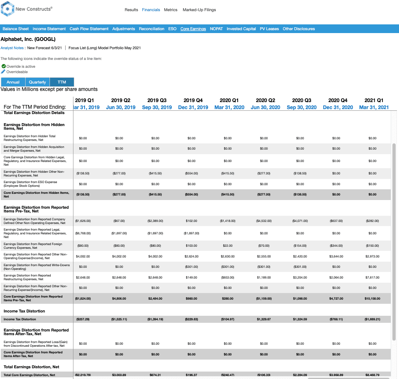This screenshot has width=399, height=379.
Task: Click the ($344.00) foreign currency value
Action: coord(336,246)
